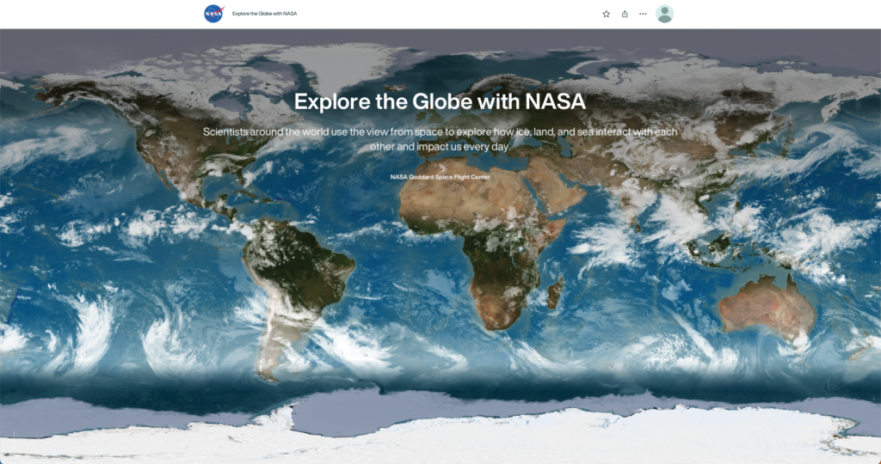
Task: Click the NASA logo in header
Action: (x=214, y=14)
